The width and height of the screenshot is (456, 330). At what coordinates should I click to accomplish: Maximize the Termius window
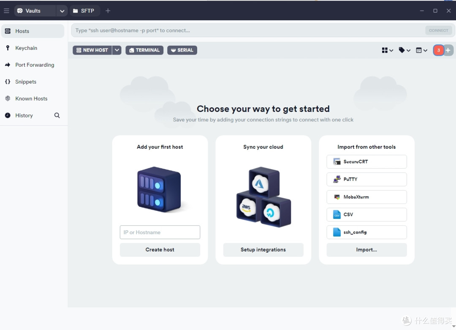point(435,11)
